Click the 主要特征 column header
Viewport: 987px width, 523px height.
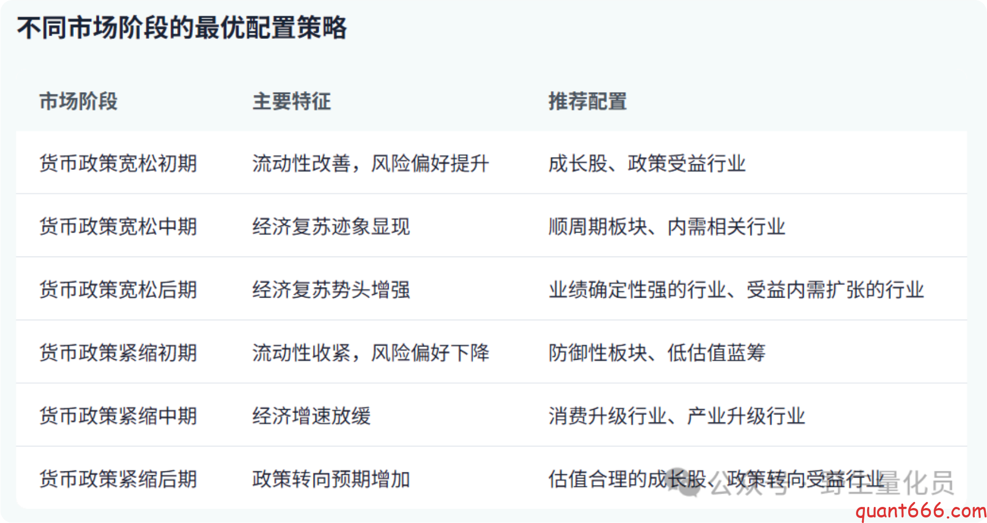(x=291, y=102)
